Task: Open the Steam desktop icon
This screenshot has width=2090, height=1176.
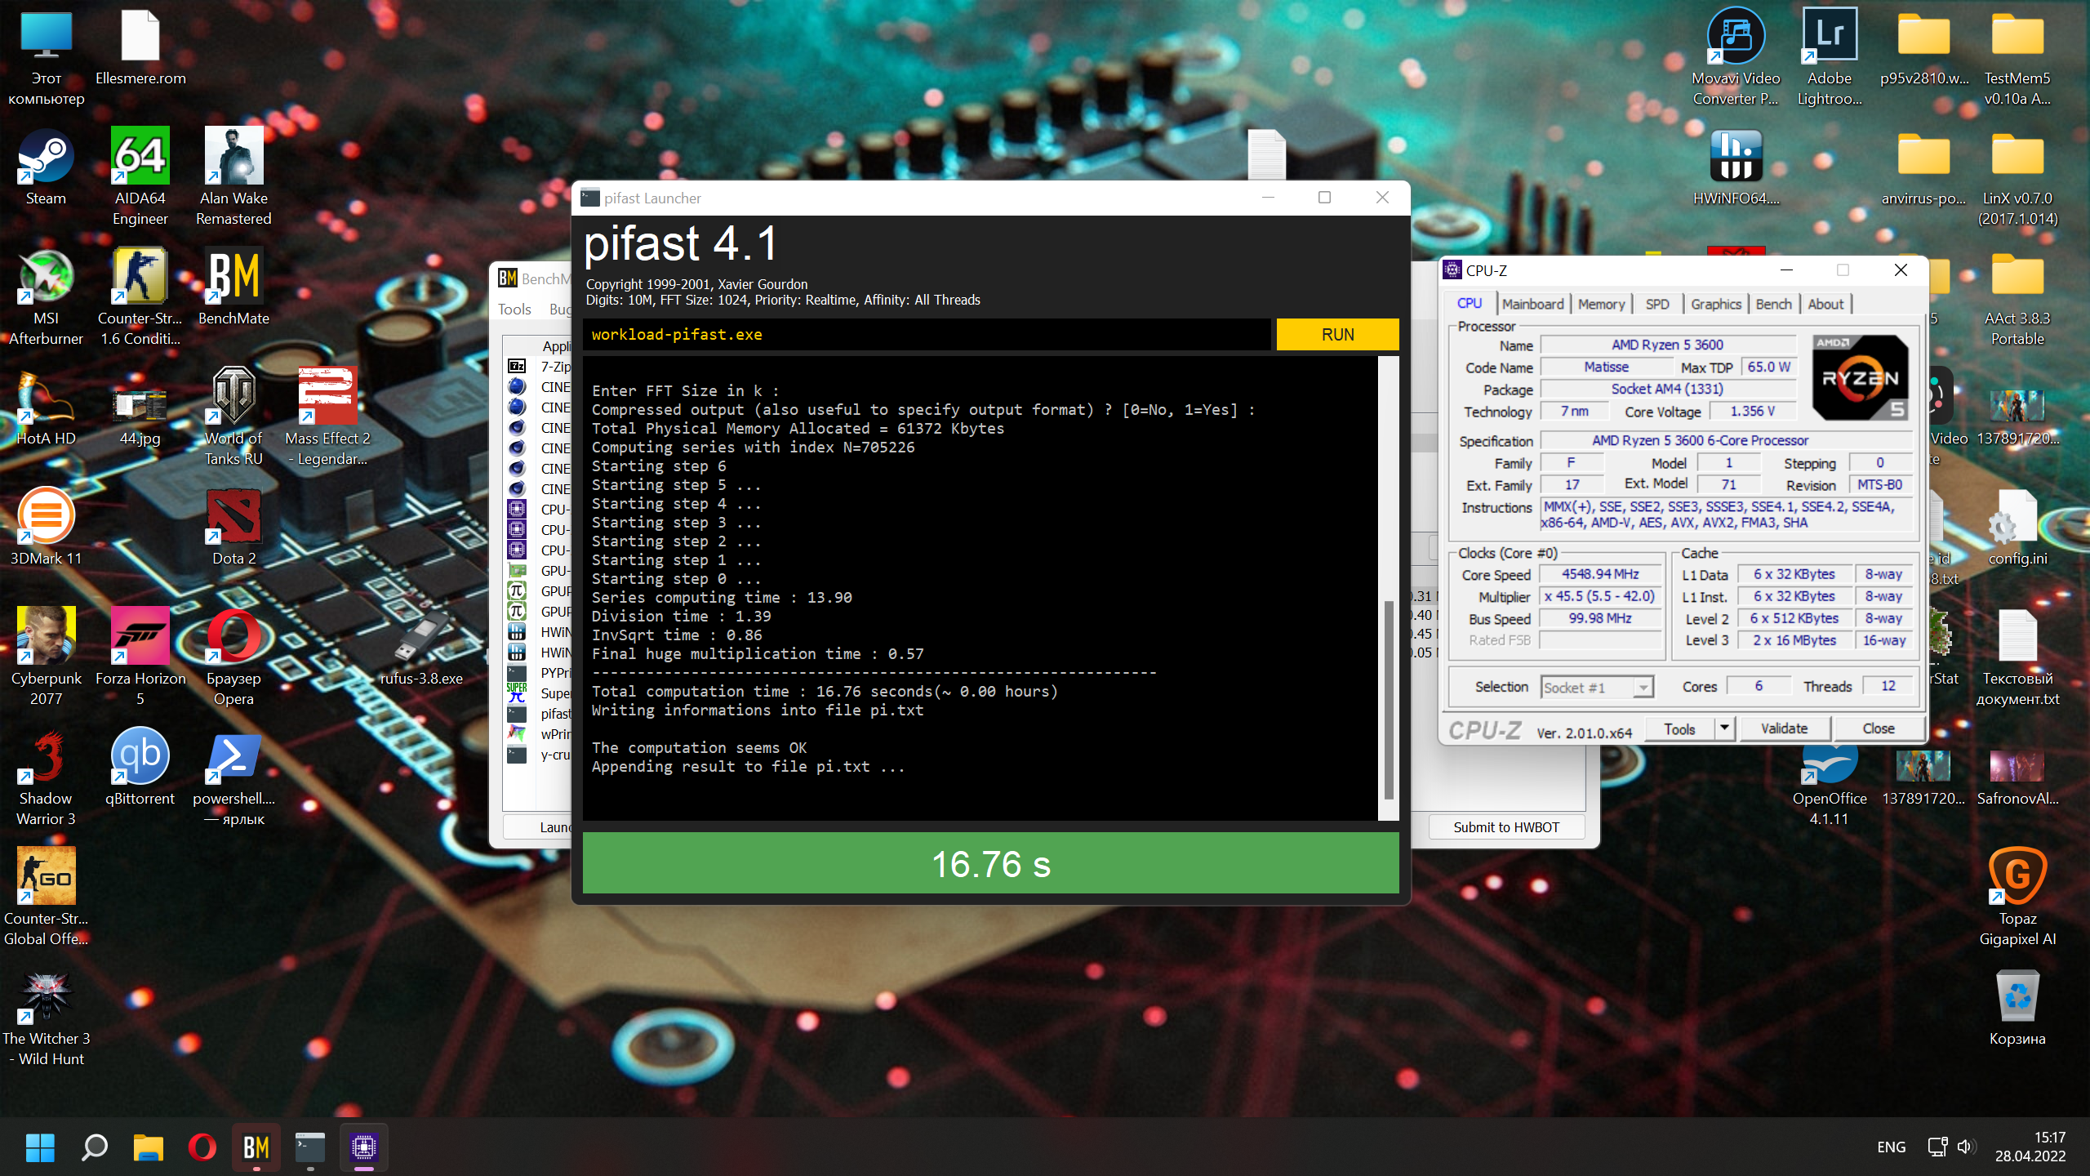Action: coord(46,167)
